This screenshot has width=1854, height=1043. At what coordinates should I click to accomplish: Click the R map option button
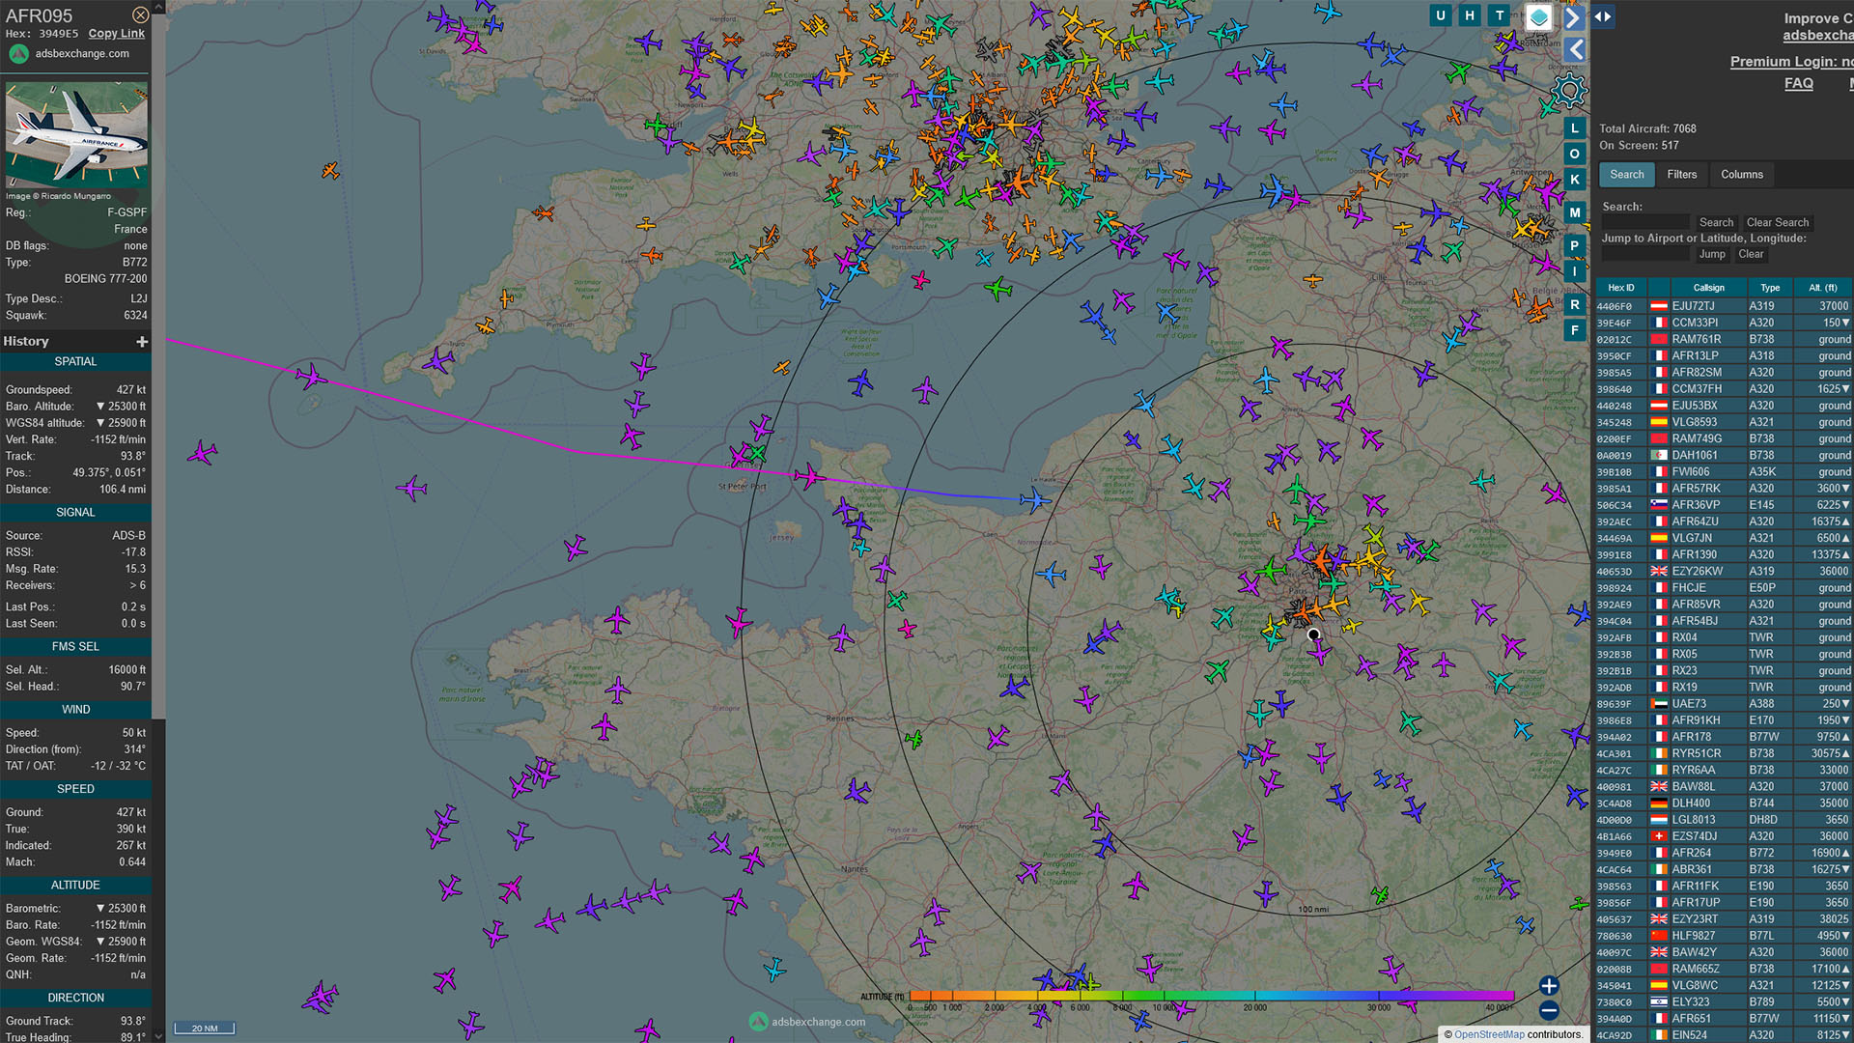point(1575,305)
